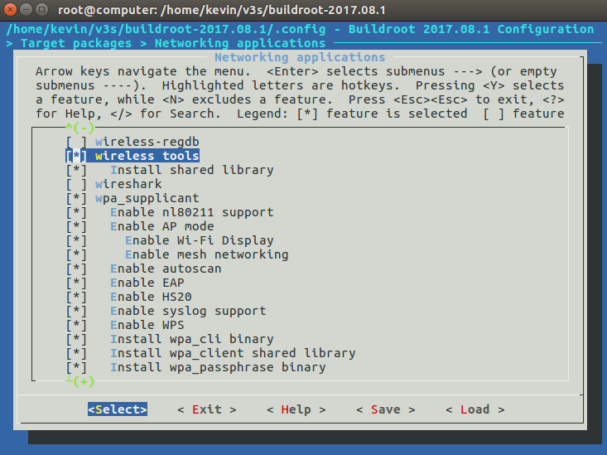This screenshot has width=607, height=455.
Task: Select the highlighted wireless tools entry
Action: [147, 156]
